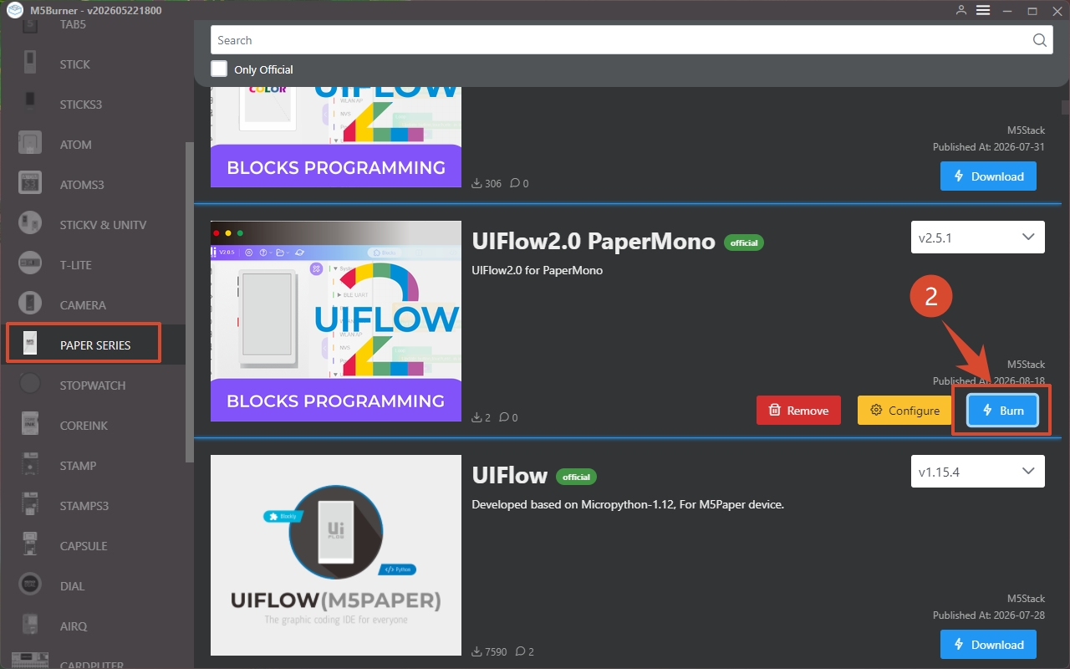
Task: Choose the ATOM device icon in the sidebar
Action: coord(30,144)
